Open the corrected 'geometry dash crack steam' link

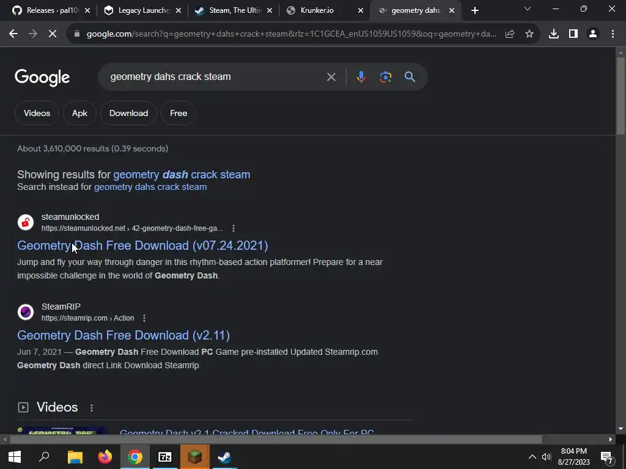(x=182, y=175)
